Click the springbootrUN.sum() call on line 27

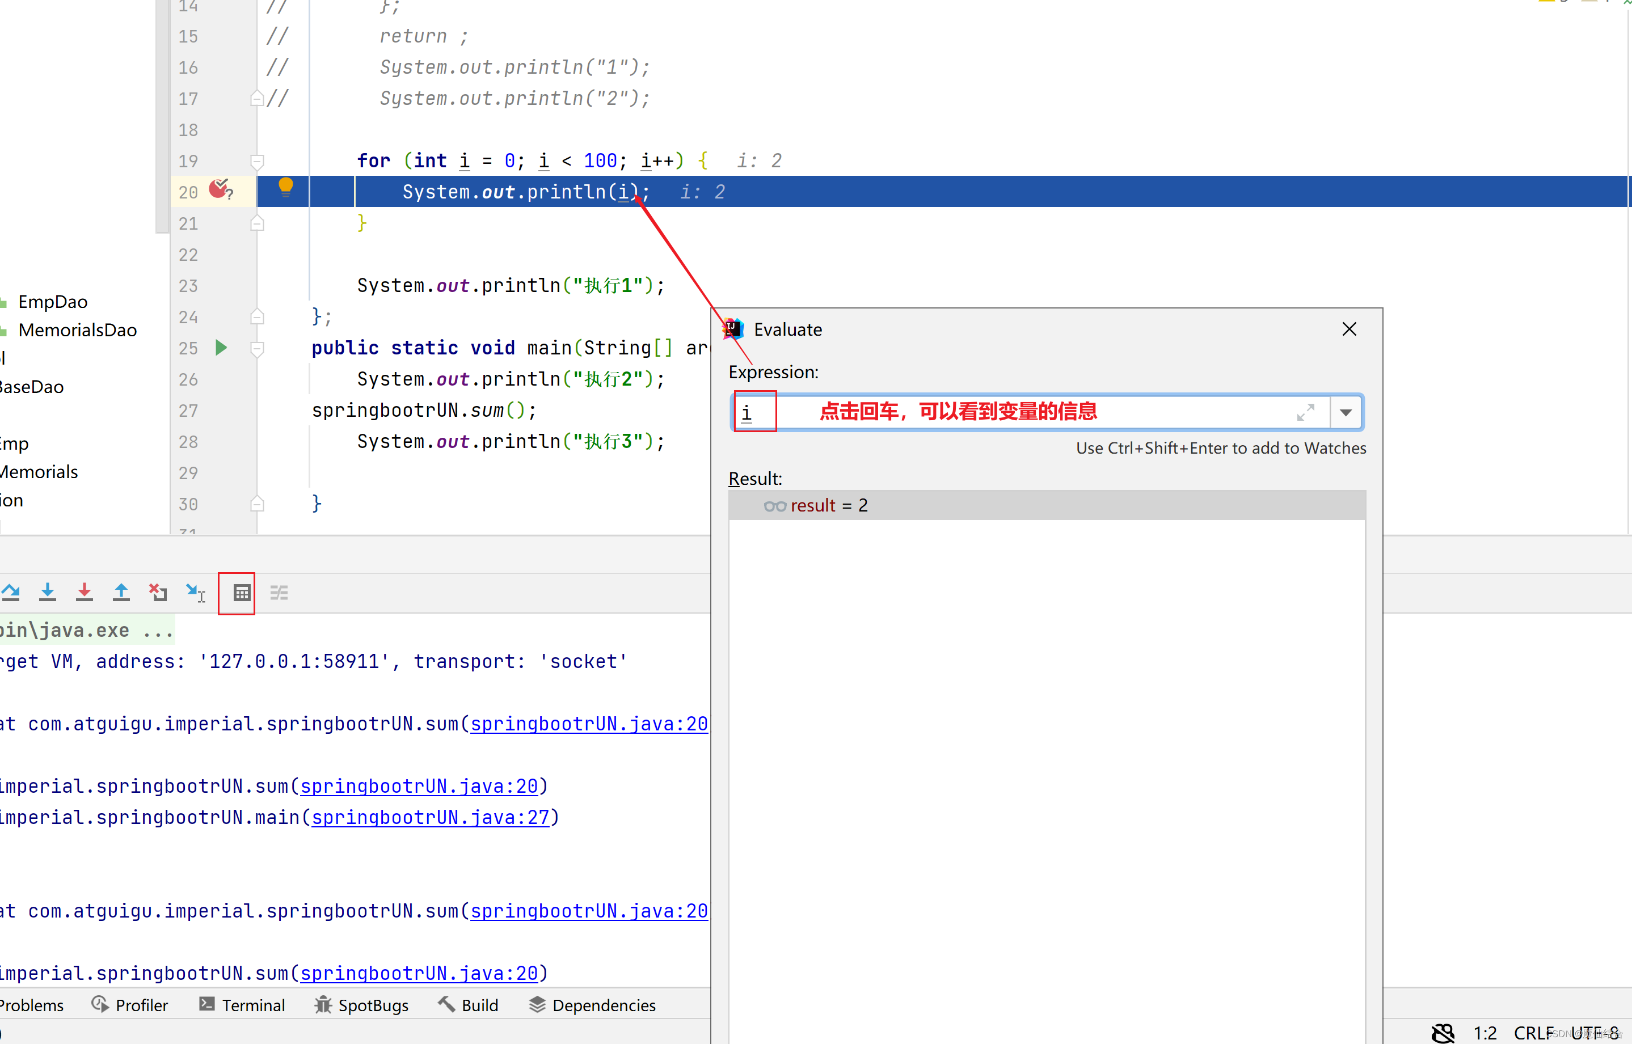424,410
